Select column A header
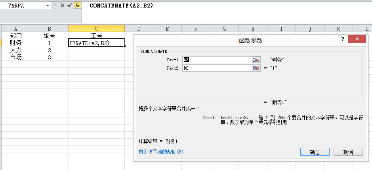Viewport: 372px width, 170px height. coord(16,28)
